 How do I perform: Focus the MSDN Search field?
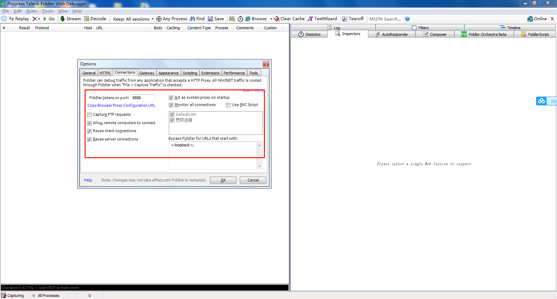(385, 19)
